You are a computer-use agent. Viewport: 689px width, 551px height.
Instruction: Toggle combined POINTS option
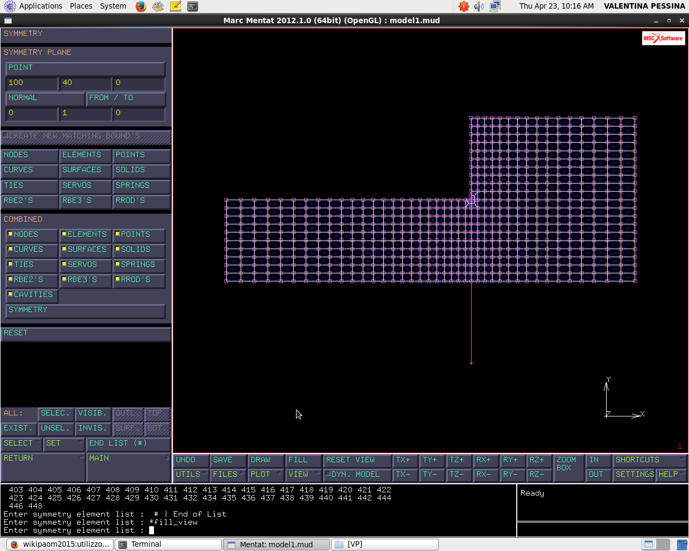click(x=139, y=235)
